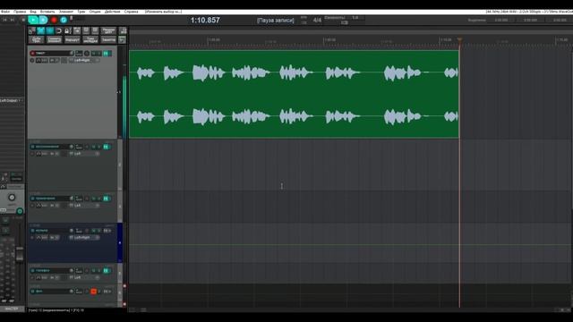
Task: Open the Left input dropdown on the third track
Action: pyautogui.click(x=84, y=206)
